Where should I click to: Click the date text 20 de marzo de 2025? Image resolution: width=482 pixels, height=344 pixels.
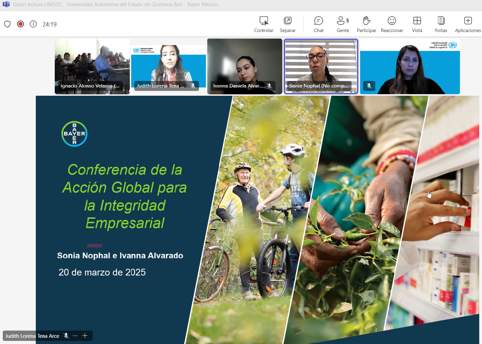pos(102,272)
